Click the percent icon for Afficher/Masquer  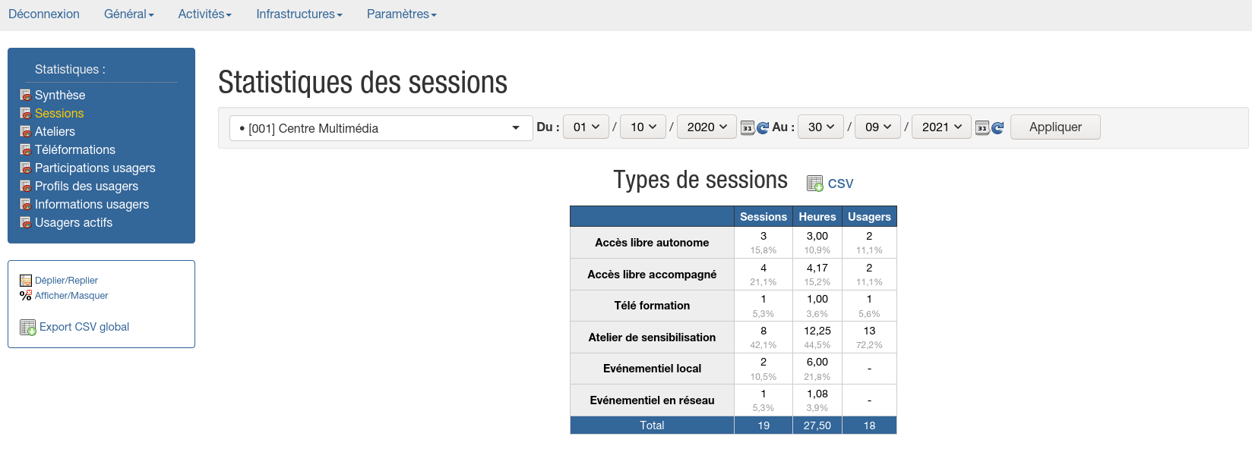(x=26, y=296)
